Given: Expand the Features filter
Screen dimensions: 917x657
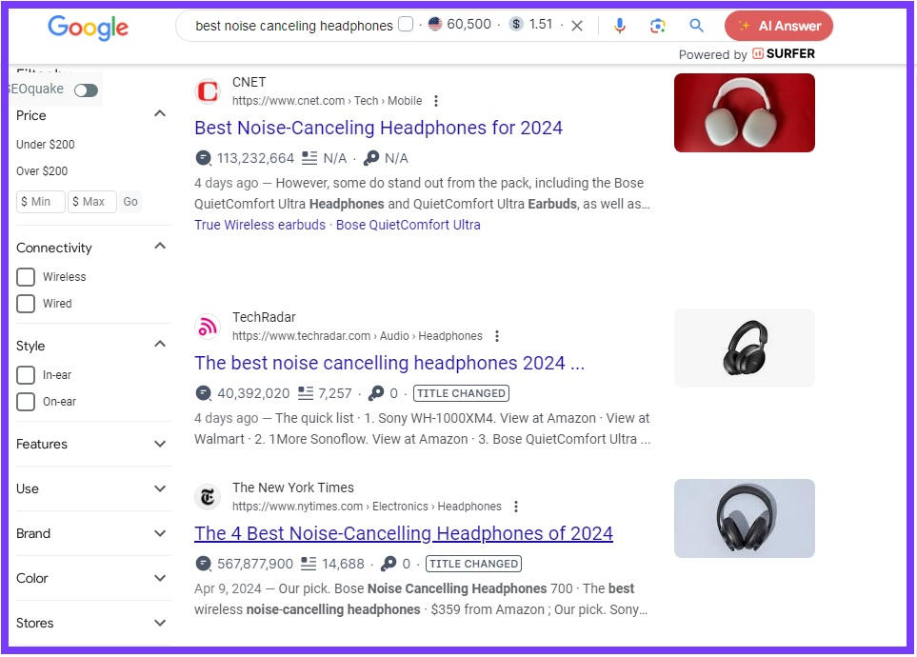Looking at the screenshot, I should point(159,444).
